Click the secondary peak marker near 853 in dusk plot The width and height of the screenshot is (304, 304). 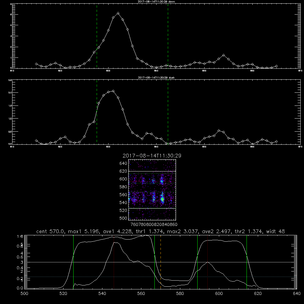tap(219, 131)
